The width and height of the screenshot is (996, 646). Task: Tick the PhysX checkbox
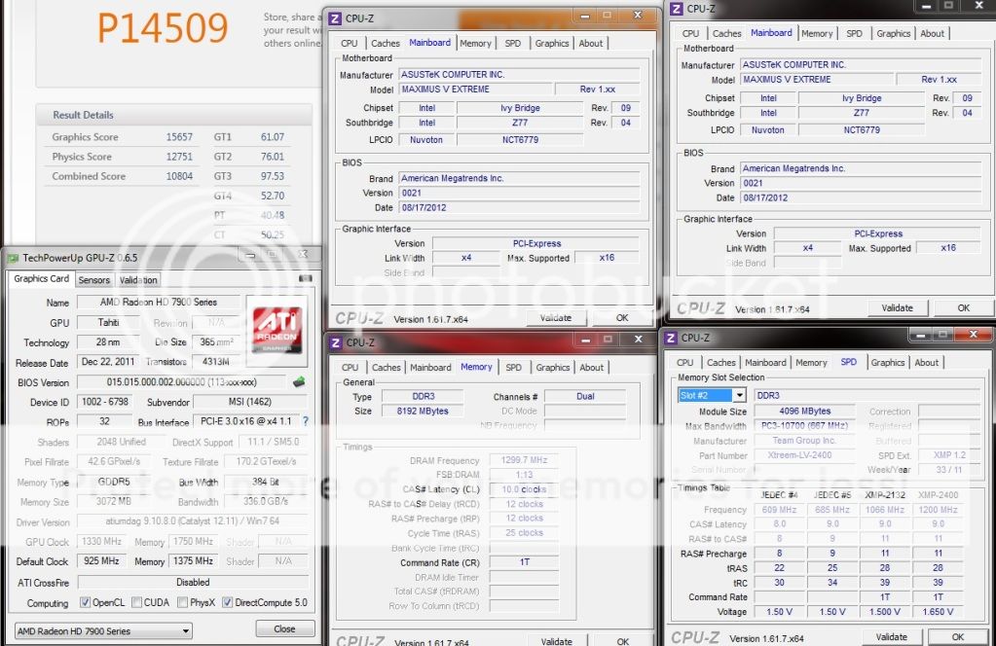[182, 602]
